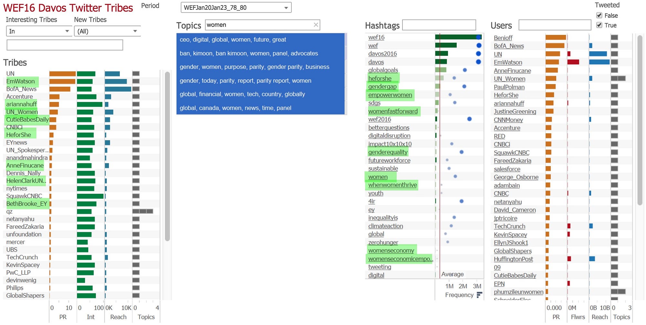Click the anandmahindra tribe

(x=27, y=158)
